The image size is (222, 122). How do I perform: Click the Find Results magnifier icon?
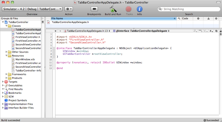click(x=6, y=89)
